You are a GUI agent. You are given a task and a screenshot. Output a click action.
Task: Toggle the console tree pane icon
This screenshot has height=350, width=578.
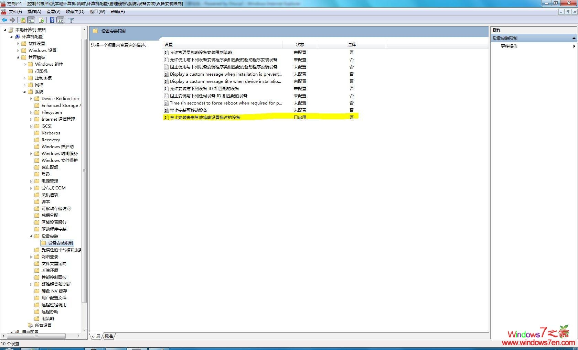click(x=31, y=20)
